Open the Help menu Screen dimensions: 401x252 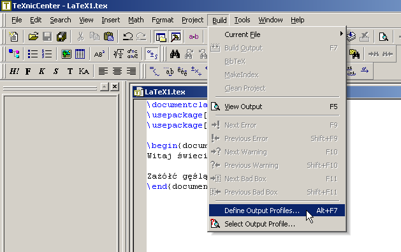tap(298, 20)
